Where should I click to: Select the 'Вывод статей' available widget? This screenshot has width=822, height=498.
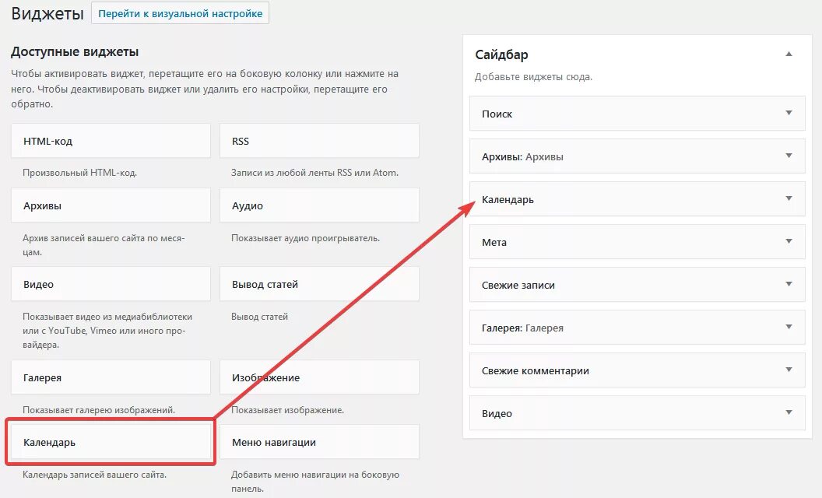click(x=319, y=284)
